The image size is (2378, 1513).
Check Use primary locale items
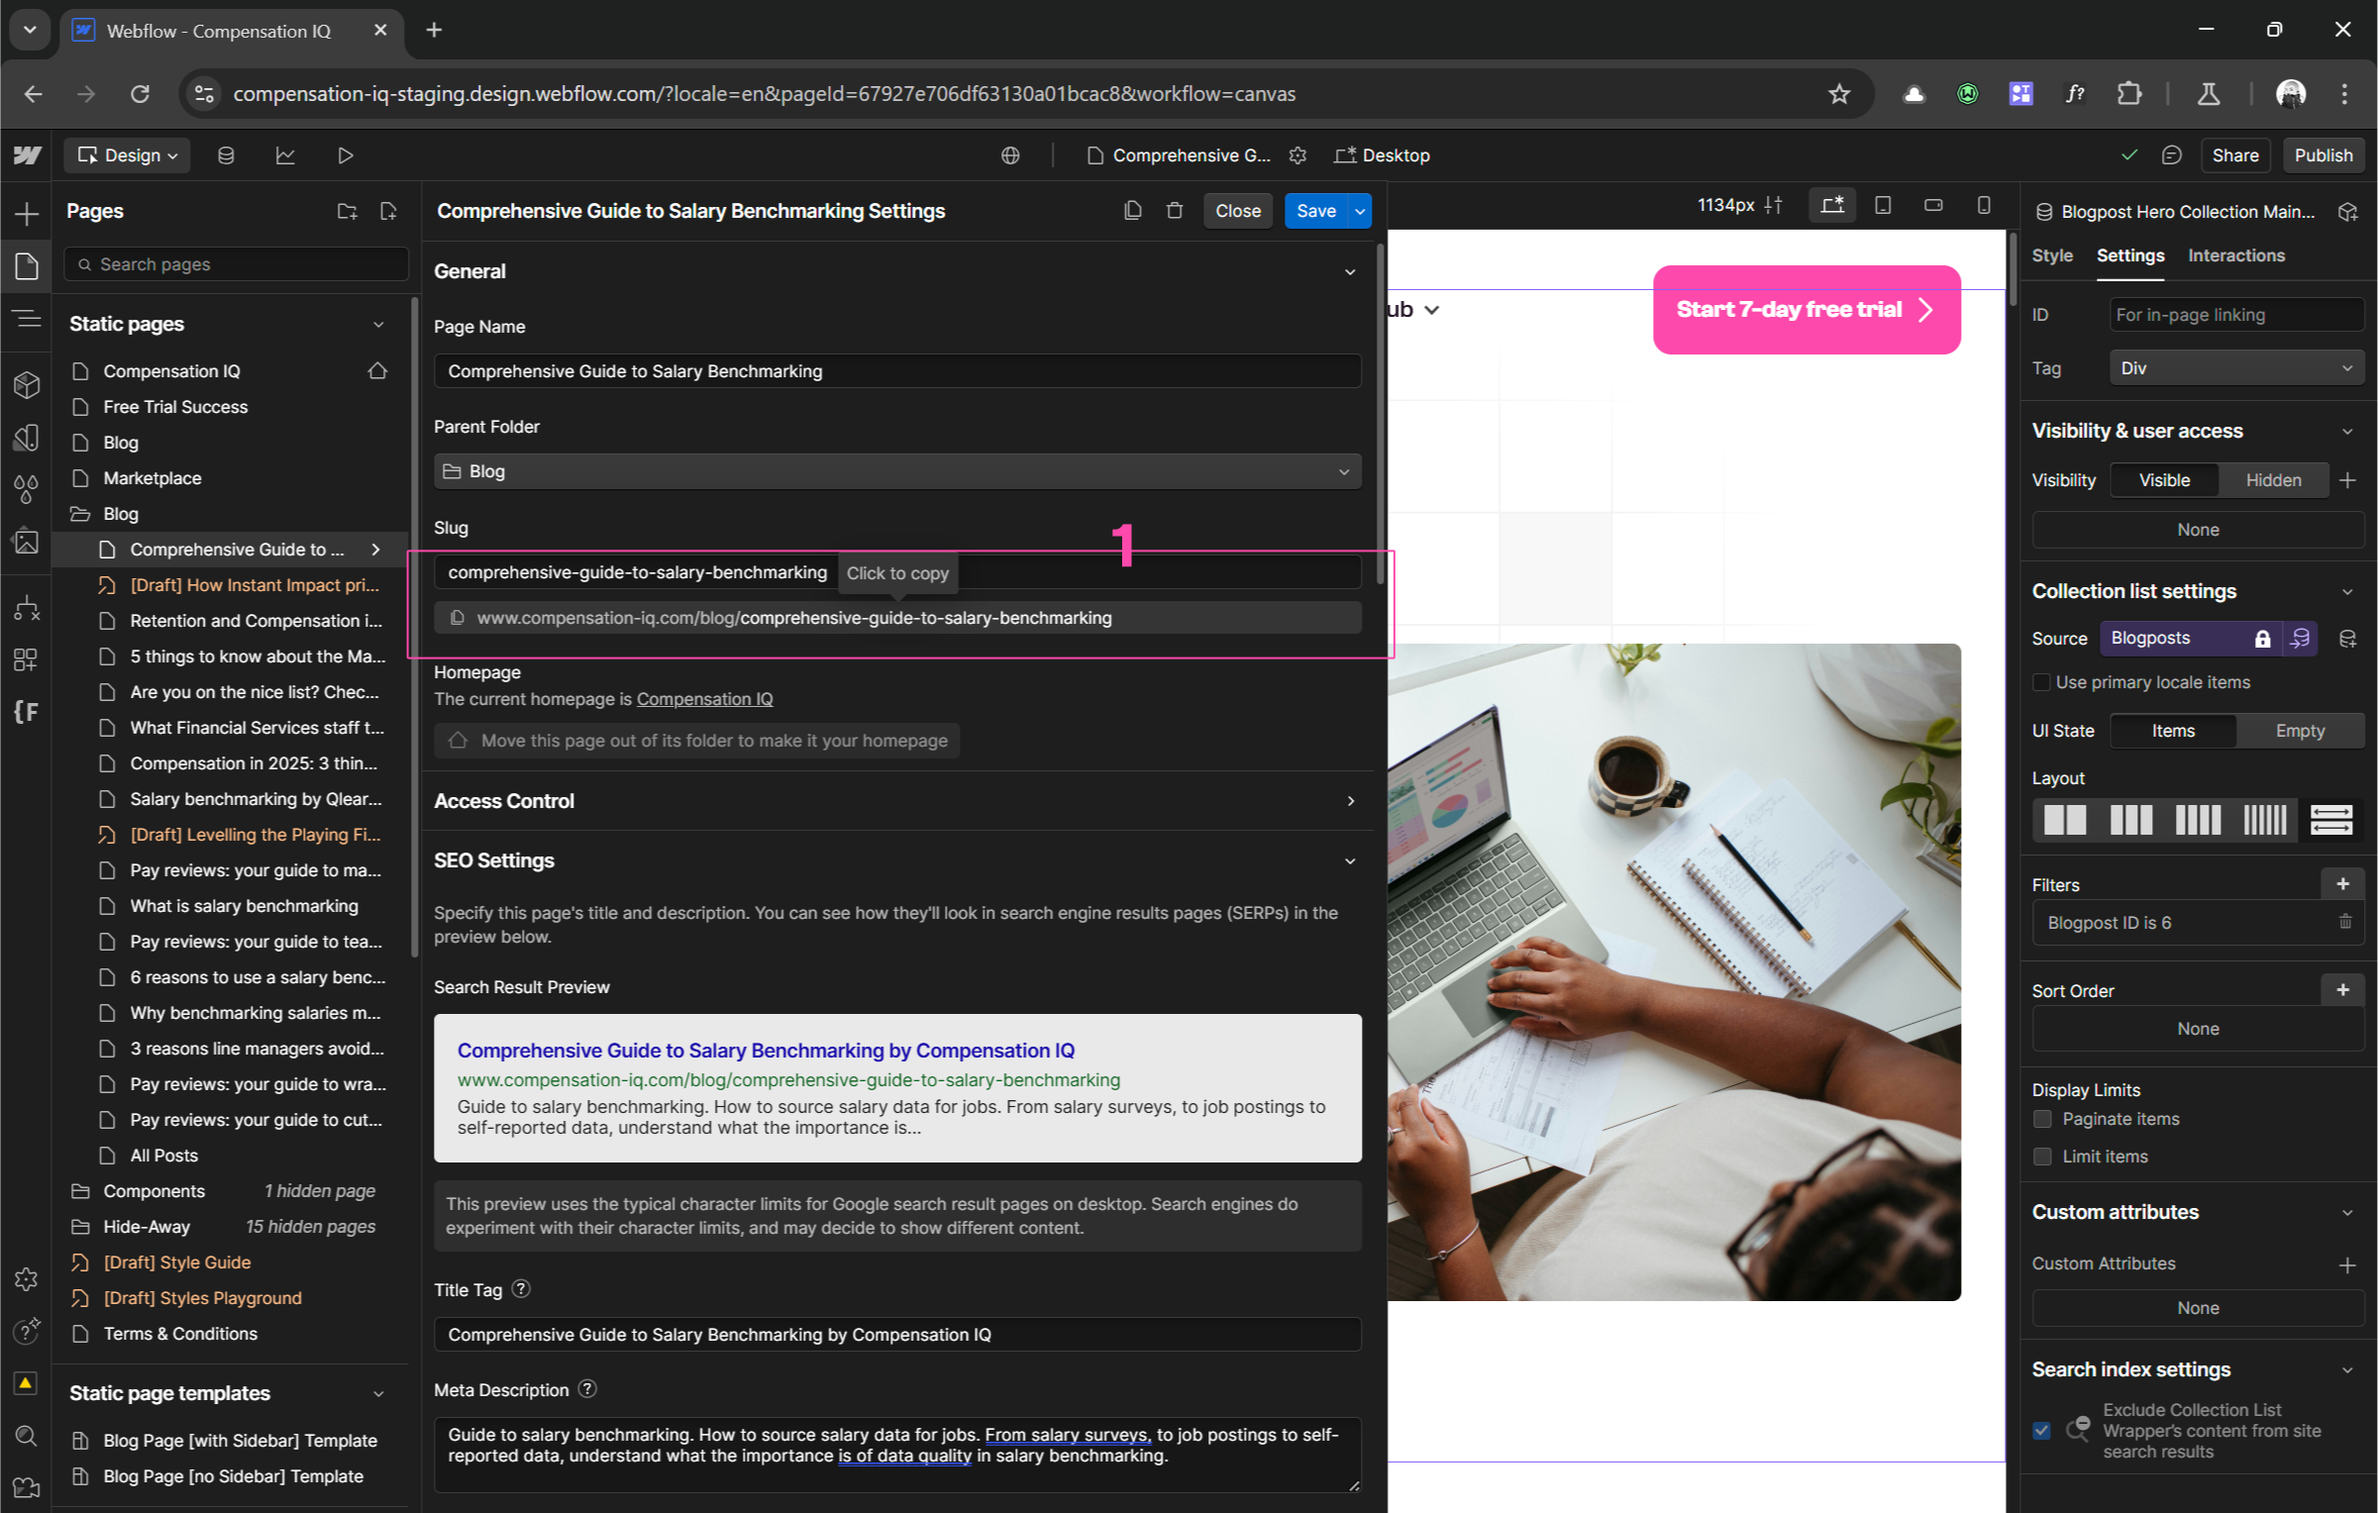point(2041,682)
